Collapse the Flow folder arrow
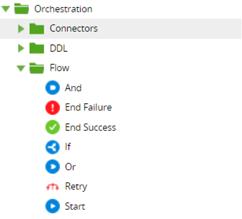The image size is (242, 219). 21,68
